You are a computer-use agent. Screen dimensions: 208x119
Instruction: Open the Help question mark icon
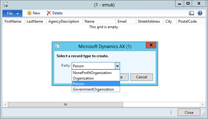click(x=200, y=13)
